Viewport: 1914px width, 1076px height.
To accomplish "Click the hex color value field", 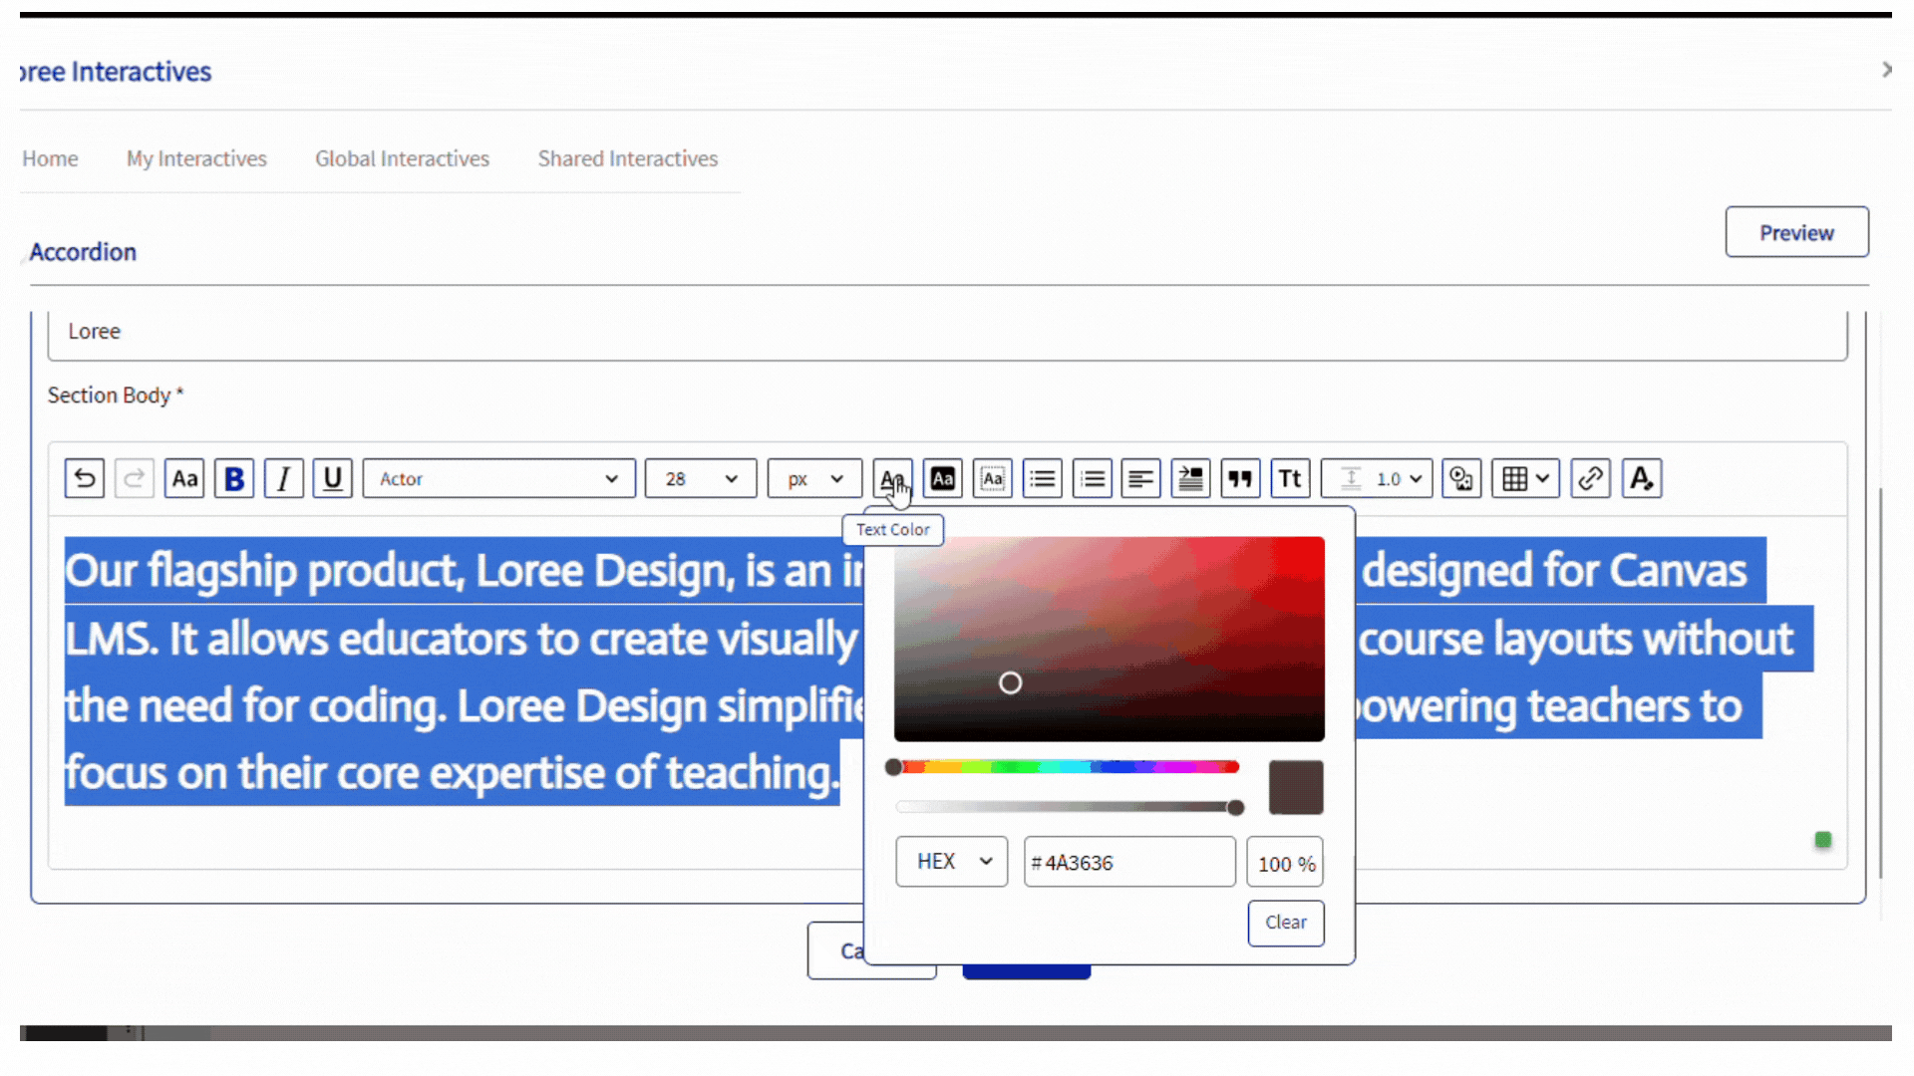I will (1129, 862).
